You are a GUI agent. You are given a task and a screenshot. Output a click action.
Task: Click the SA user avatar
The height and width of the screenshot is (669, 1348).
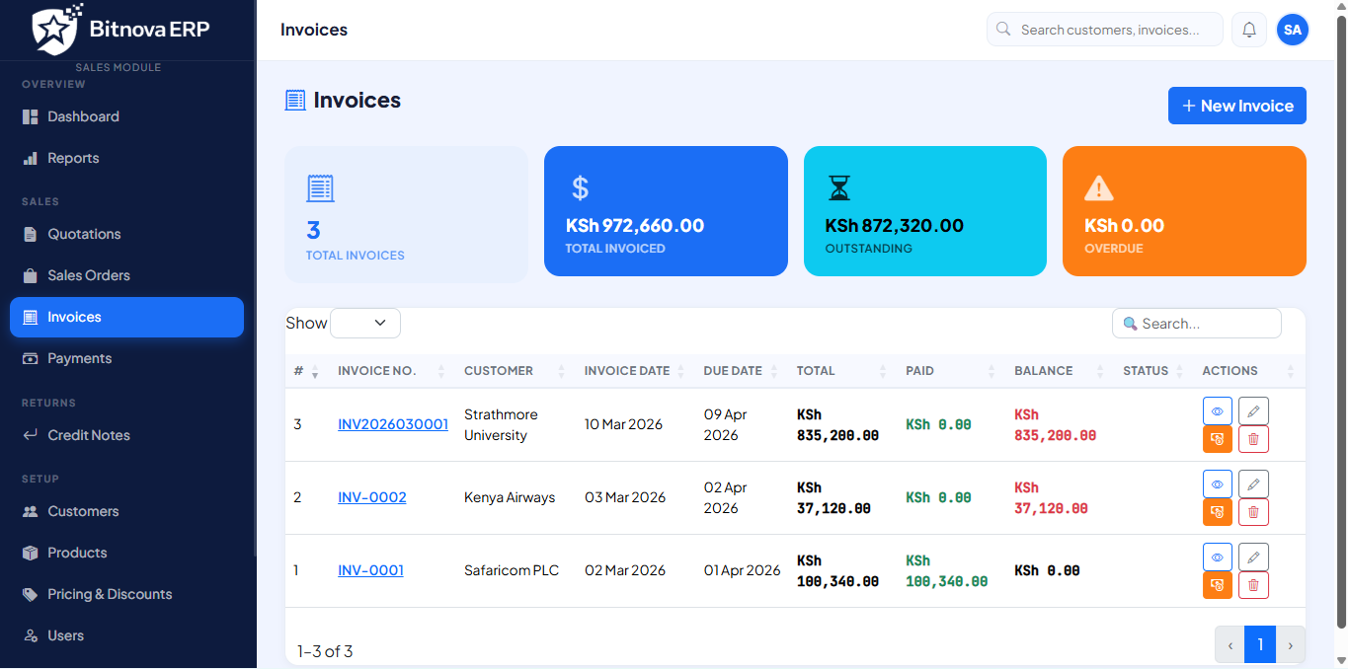1292,30
